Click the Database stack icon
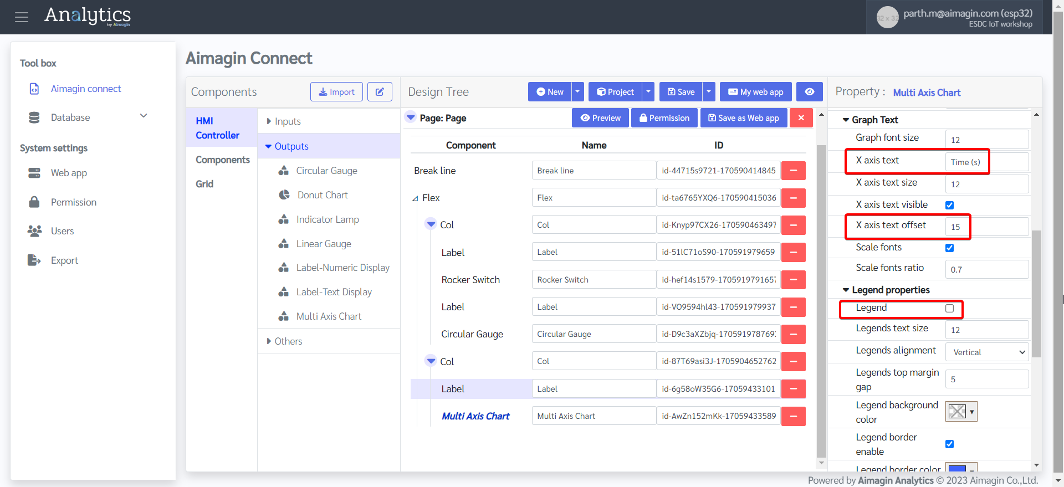1064x487 pixels. coord(34,117)
